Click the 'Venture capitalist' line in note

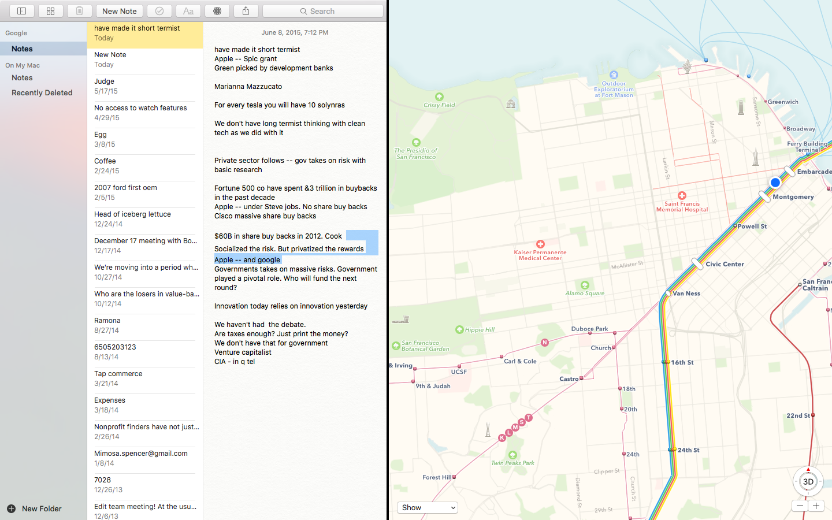[x=243, y=352]
